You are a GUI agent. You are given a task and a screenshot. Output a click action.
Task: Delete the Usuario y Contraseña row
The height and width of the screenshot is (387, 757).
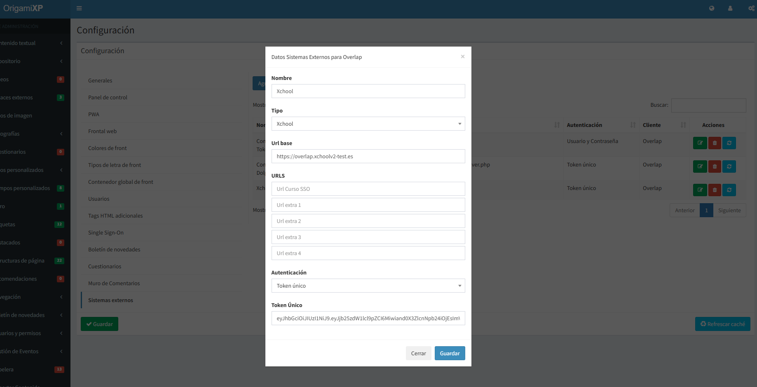[x=715, y=143]
